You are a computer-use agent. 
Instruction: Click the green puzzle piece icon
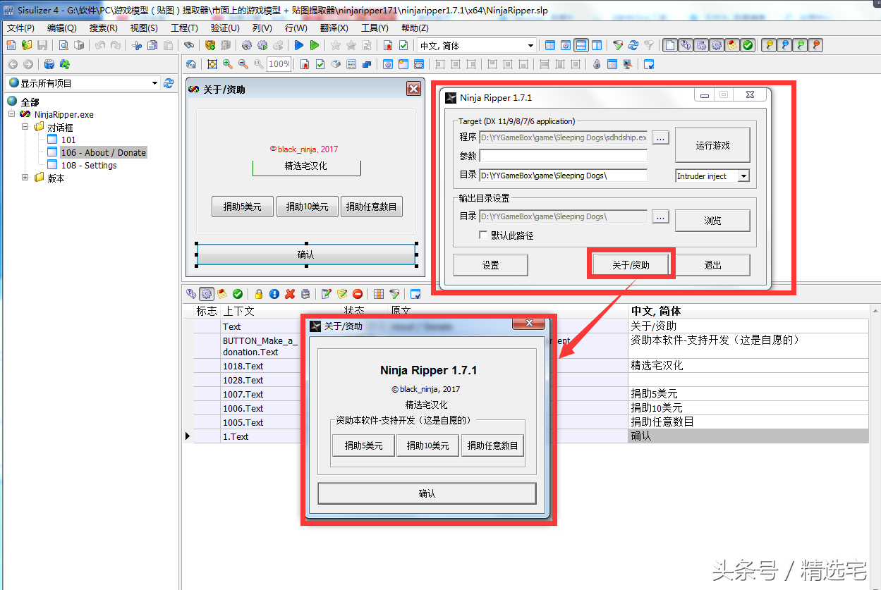(65, 64)
